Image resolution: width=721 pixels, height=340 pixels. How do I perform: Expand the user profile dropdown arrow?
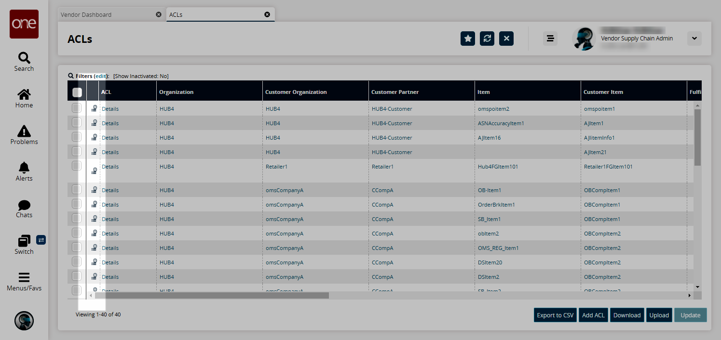(694, 39)
